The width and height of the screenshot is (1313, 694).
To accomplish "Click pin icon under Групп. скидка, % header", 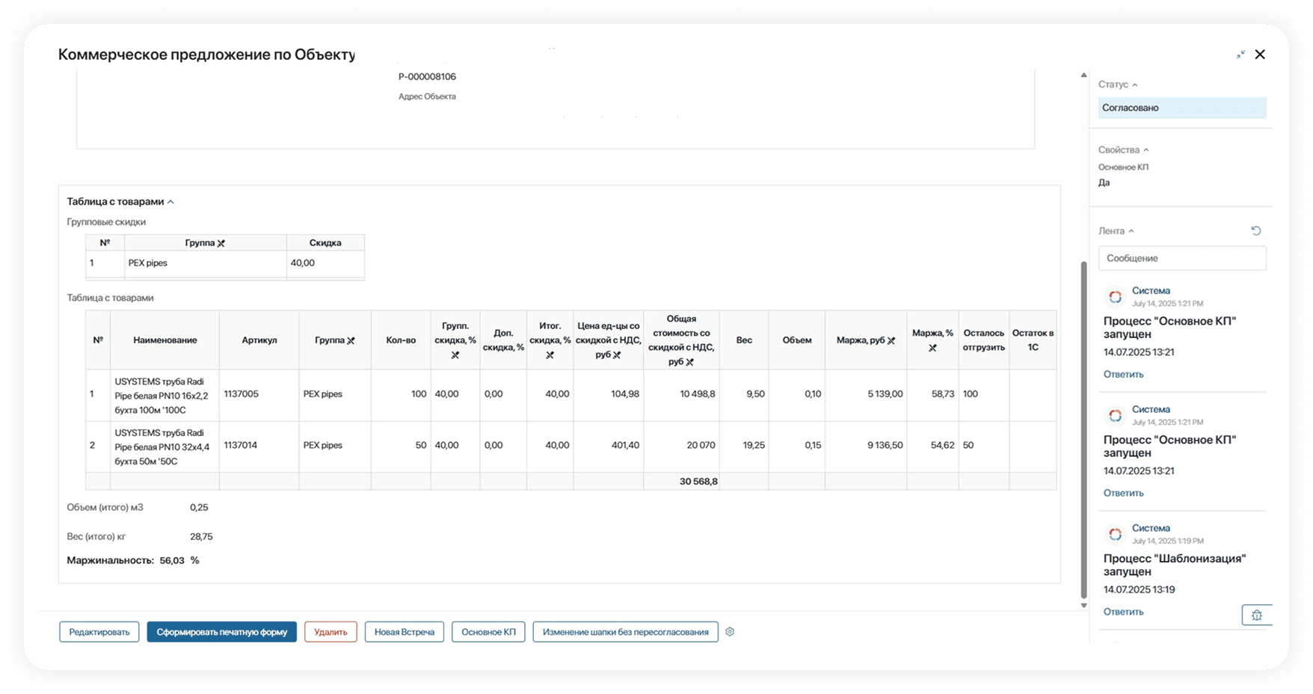I will pos(455,355).
